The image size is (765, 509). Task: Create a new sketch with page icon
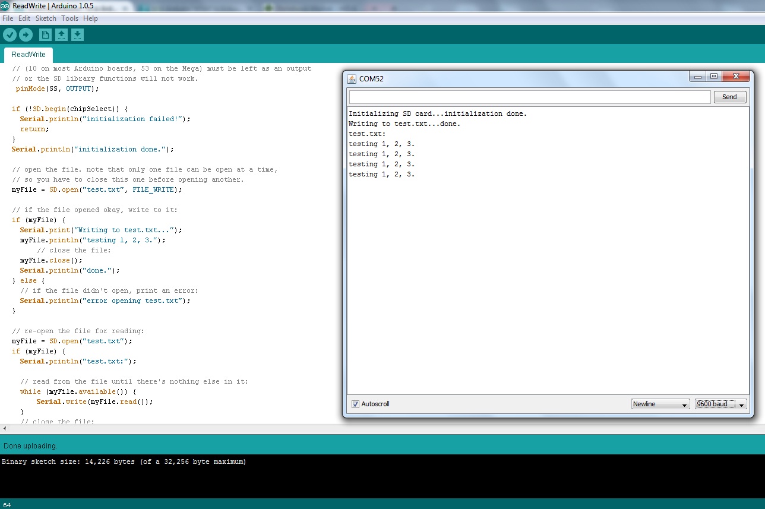pyautogui.click(x=45, y=34)
